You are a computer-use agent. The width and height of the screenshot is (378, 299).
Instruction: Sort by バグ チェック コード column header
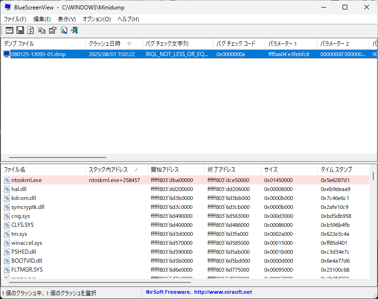pos(240,44)
